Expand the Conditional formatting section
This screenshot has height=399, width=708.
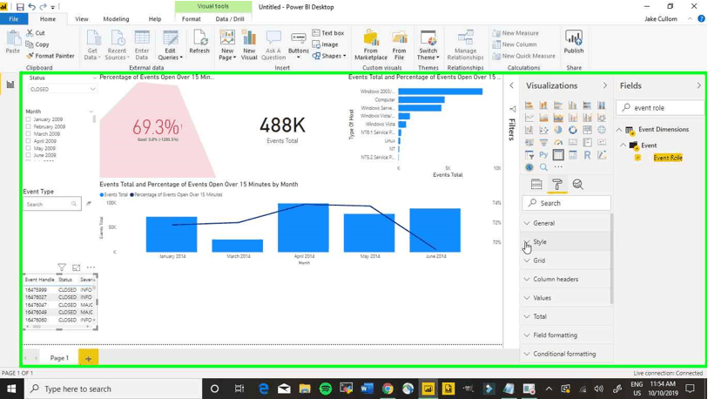[566, 354]
